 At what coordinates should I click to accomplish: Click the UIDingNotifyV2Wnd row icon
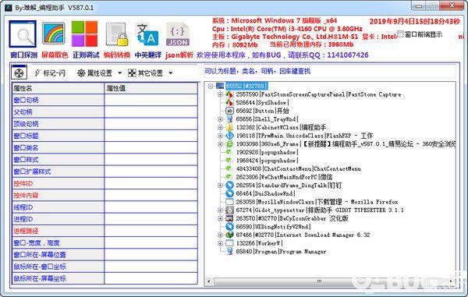[229, 227]
